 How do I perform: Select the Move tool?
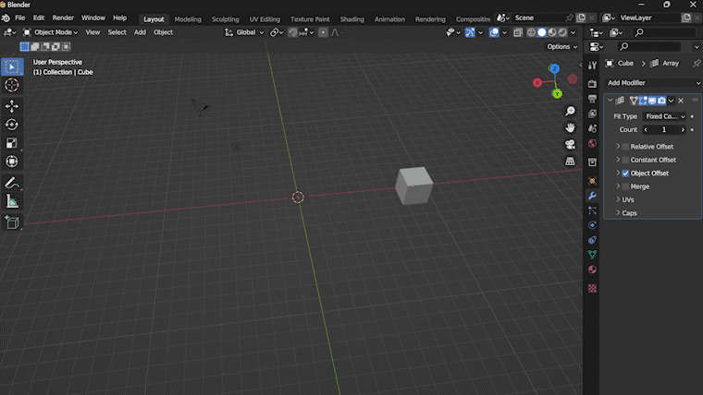point(12,105)
